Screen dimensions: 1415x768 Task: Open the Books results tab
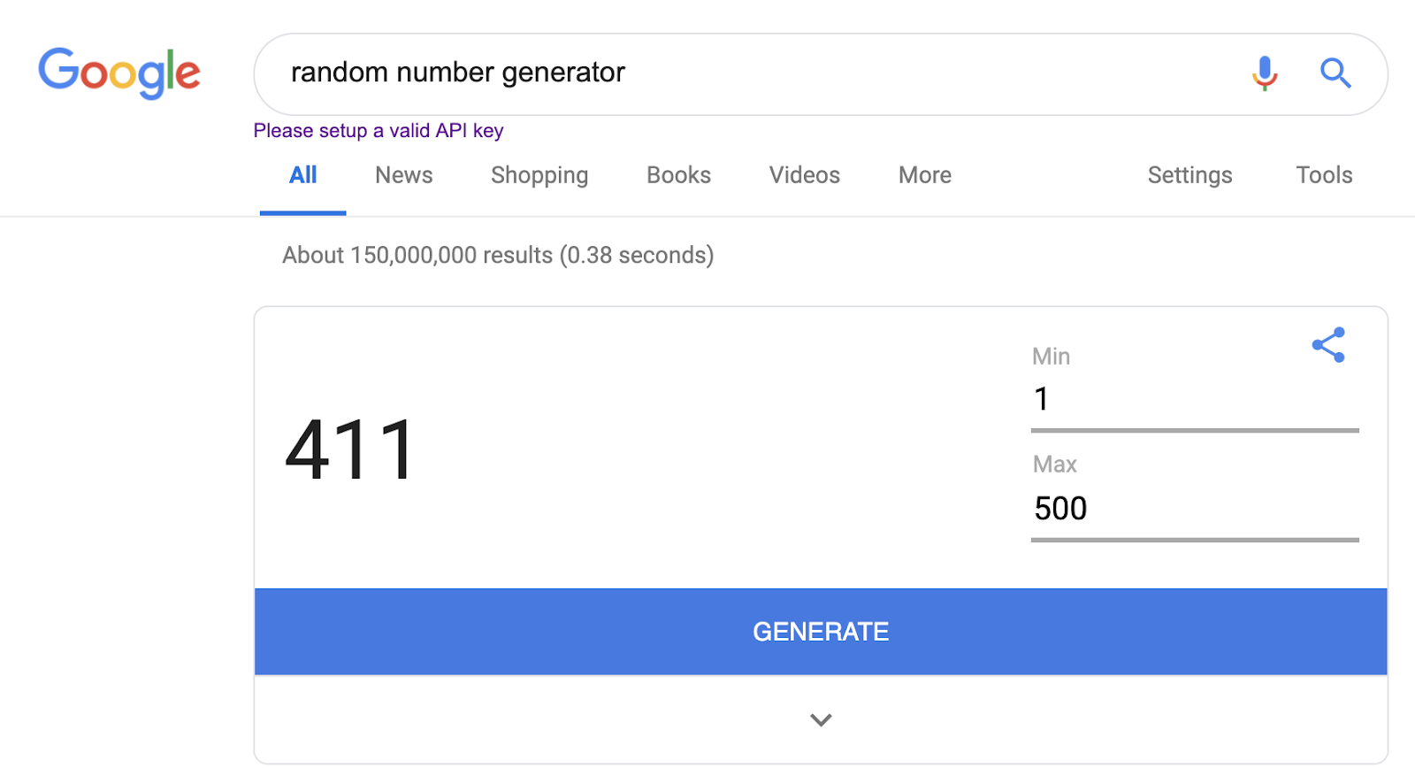pyautogui.click(x=678, y=175)
